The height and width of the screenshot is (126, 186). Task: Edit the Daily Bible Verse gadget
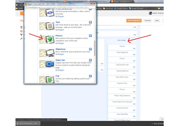(134, 79)
